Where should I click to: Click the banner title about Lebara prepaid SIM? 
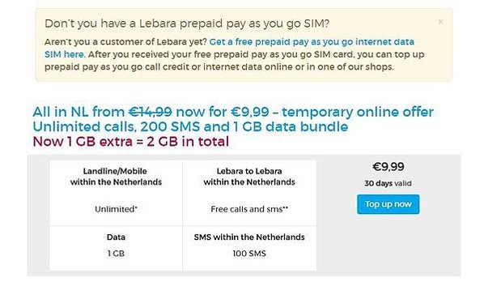187,23
